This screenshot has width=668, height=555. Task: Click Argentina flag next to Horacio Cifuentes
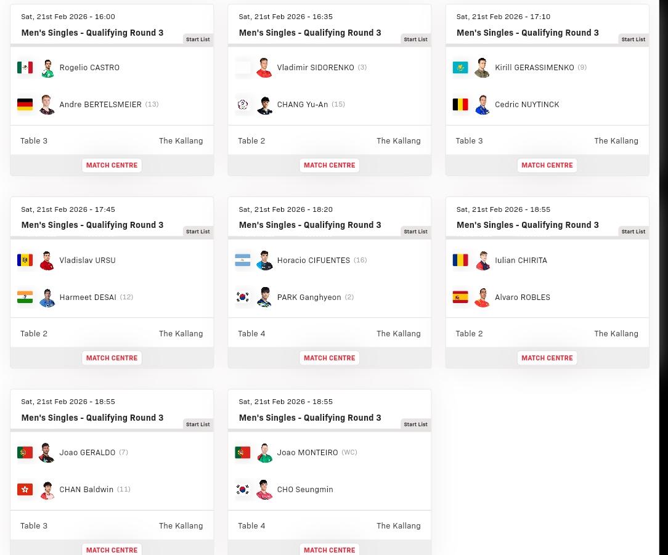pos(243,260)
